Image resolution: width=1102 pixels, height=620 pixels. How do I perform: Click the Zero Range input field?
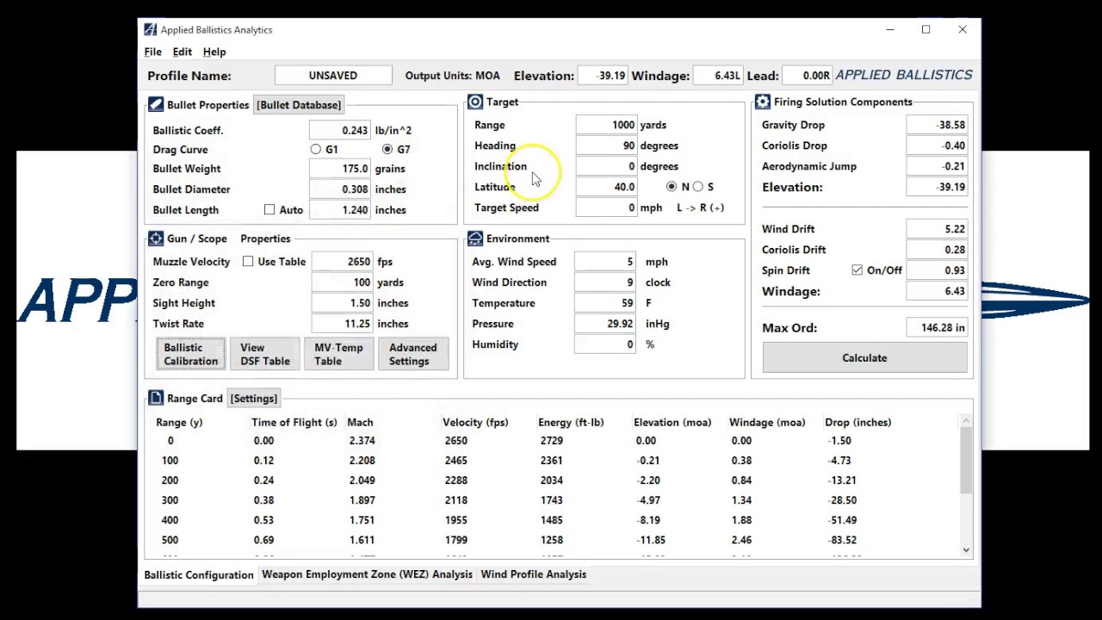pyautogui.click(x=343, y=282)
